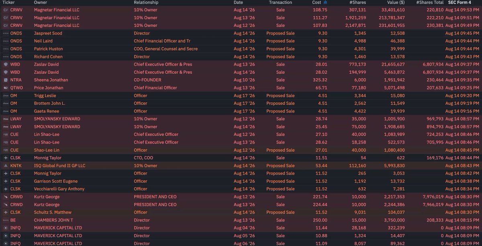Screen dimensions: 482x246
Task: Open owner link Vecchiarelli Gary Anthony
Action: coord(59,189)
